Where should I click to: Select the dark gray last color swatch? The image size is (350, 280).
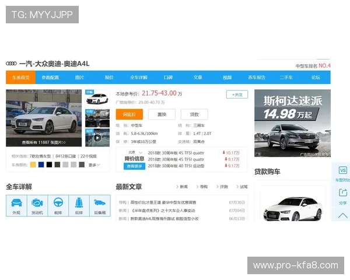82,164
